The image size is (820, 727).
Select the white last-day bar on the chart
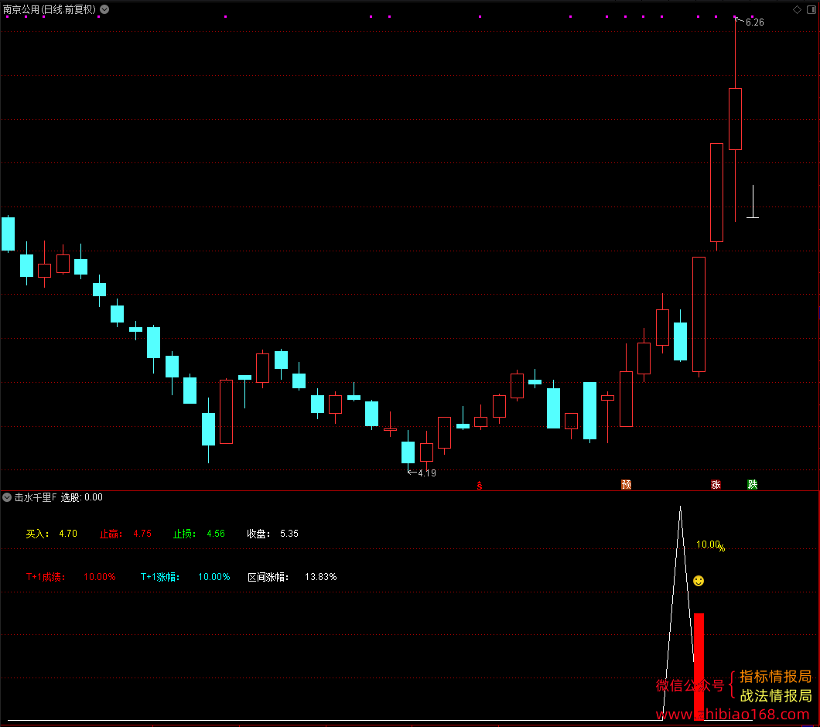point(753,201)
